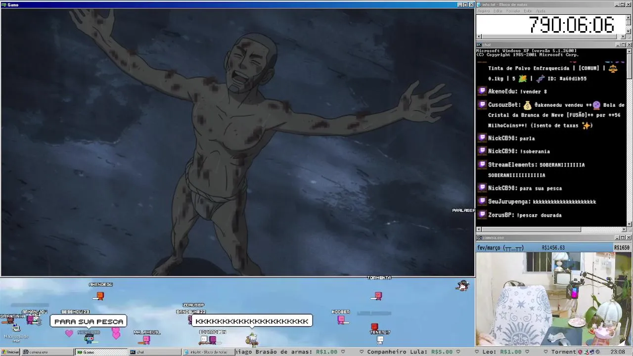The width and height of the screenshot is (633, 356).
Task: Click the 'PARA SUA PESCA' speech bubble
Action: 89,321
